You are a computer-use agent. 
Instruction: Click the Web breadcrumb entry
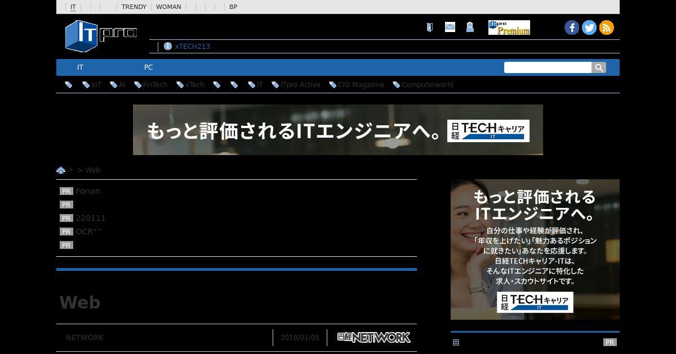tap(93, 170)
